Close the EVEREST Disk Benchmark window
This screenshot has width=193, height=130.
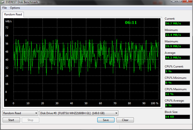pos(188,1)
